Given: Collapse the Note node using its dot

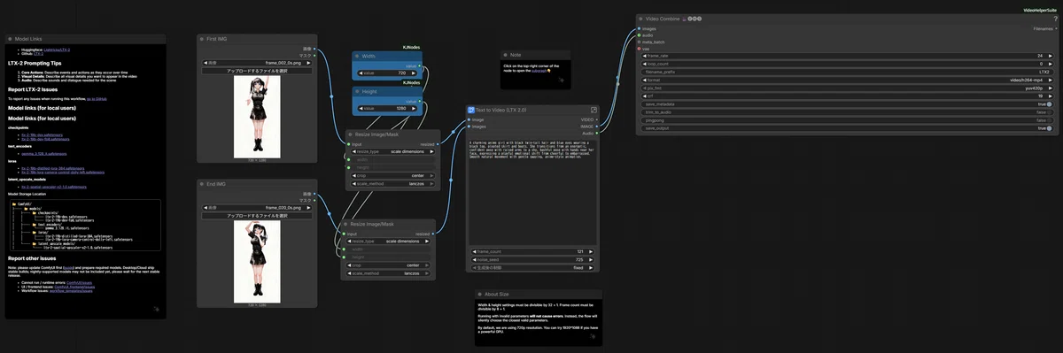Looking at the screenshot, I should pos(506,55).
